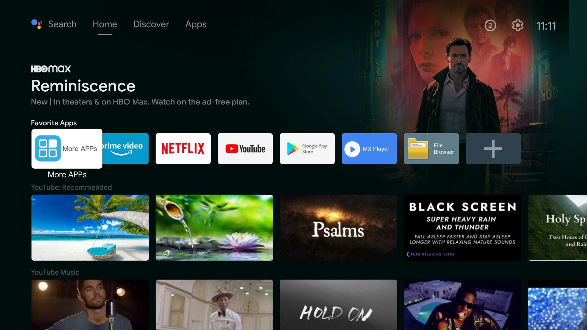587x330 pixels.
Task: Select the YouTube Music row title
Action: (x=55, y=272)
